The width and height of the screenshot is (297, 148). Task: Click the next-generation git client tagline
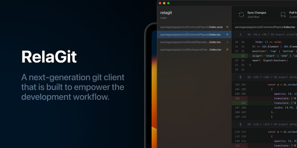[x=73, y=87]
